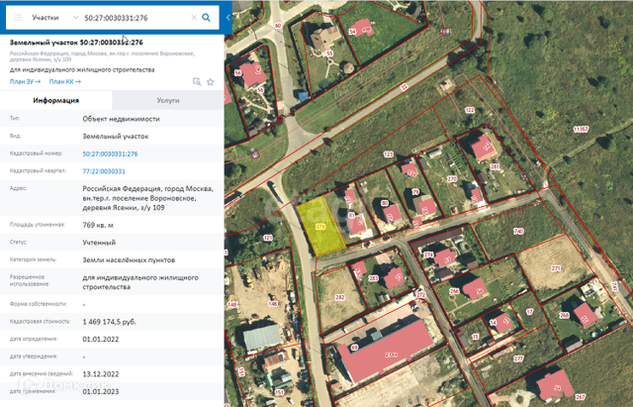This screenshot has width=633, height=407.
Task: Select the Информация tab
Action: coord(56,101)
